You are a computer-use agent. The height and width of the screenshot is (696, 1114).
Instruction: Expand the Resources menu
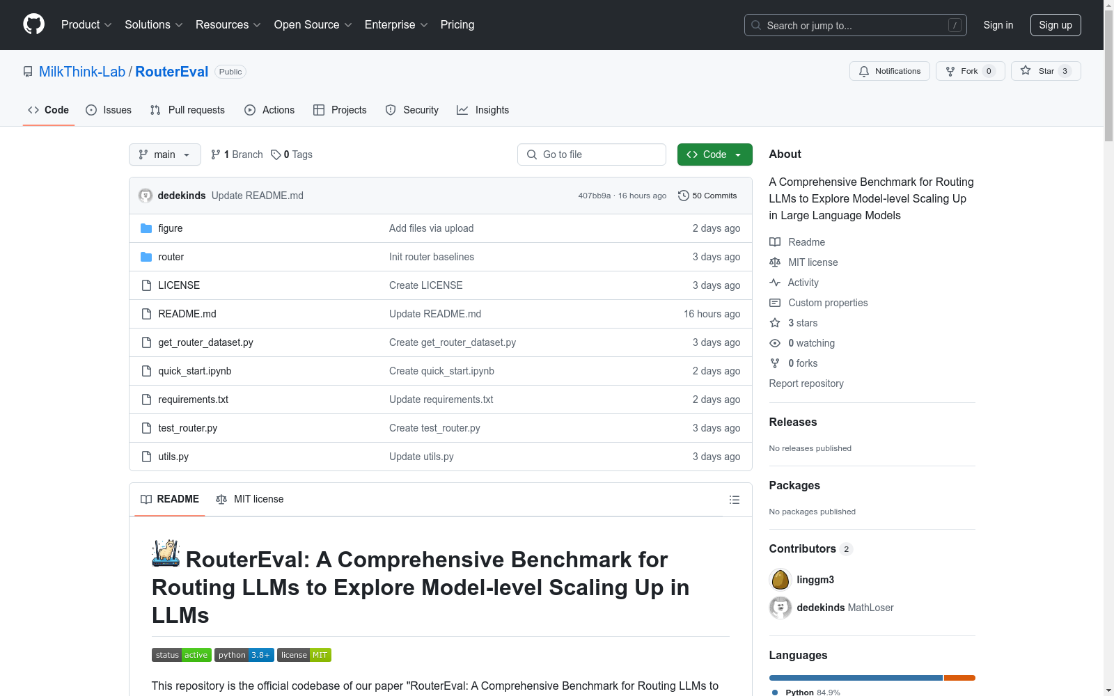coord(228,25)
